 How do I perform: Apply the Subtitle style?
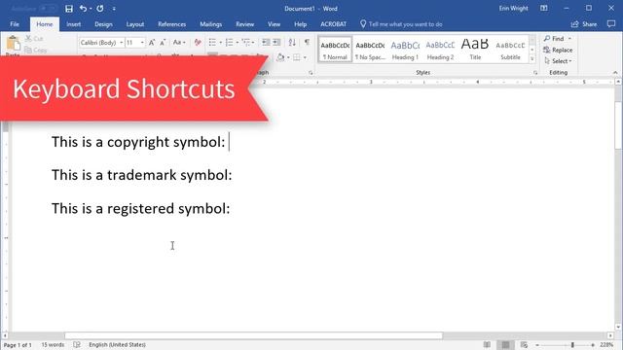click(x=510, y=50)
